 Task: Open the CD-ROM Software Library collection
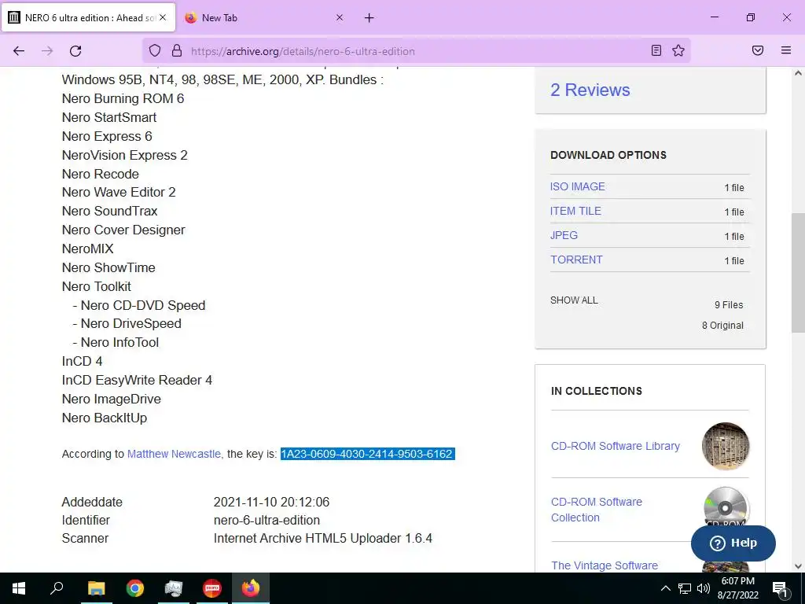[x=615, y=446]
